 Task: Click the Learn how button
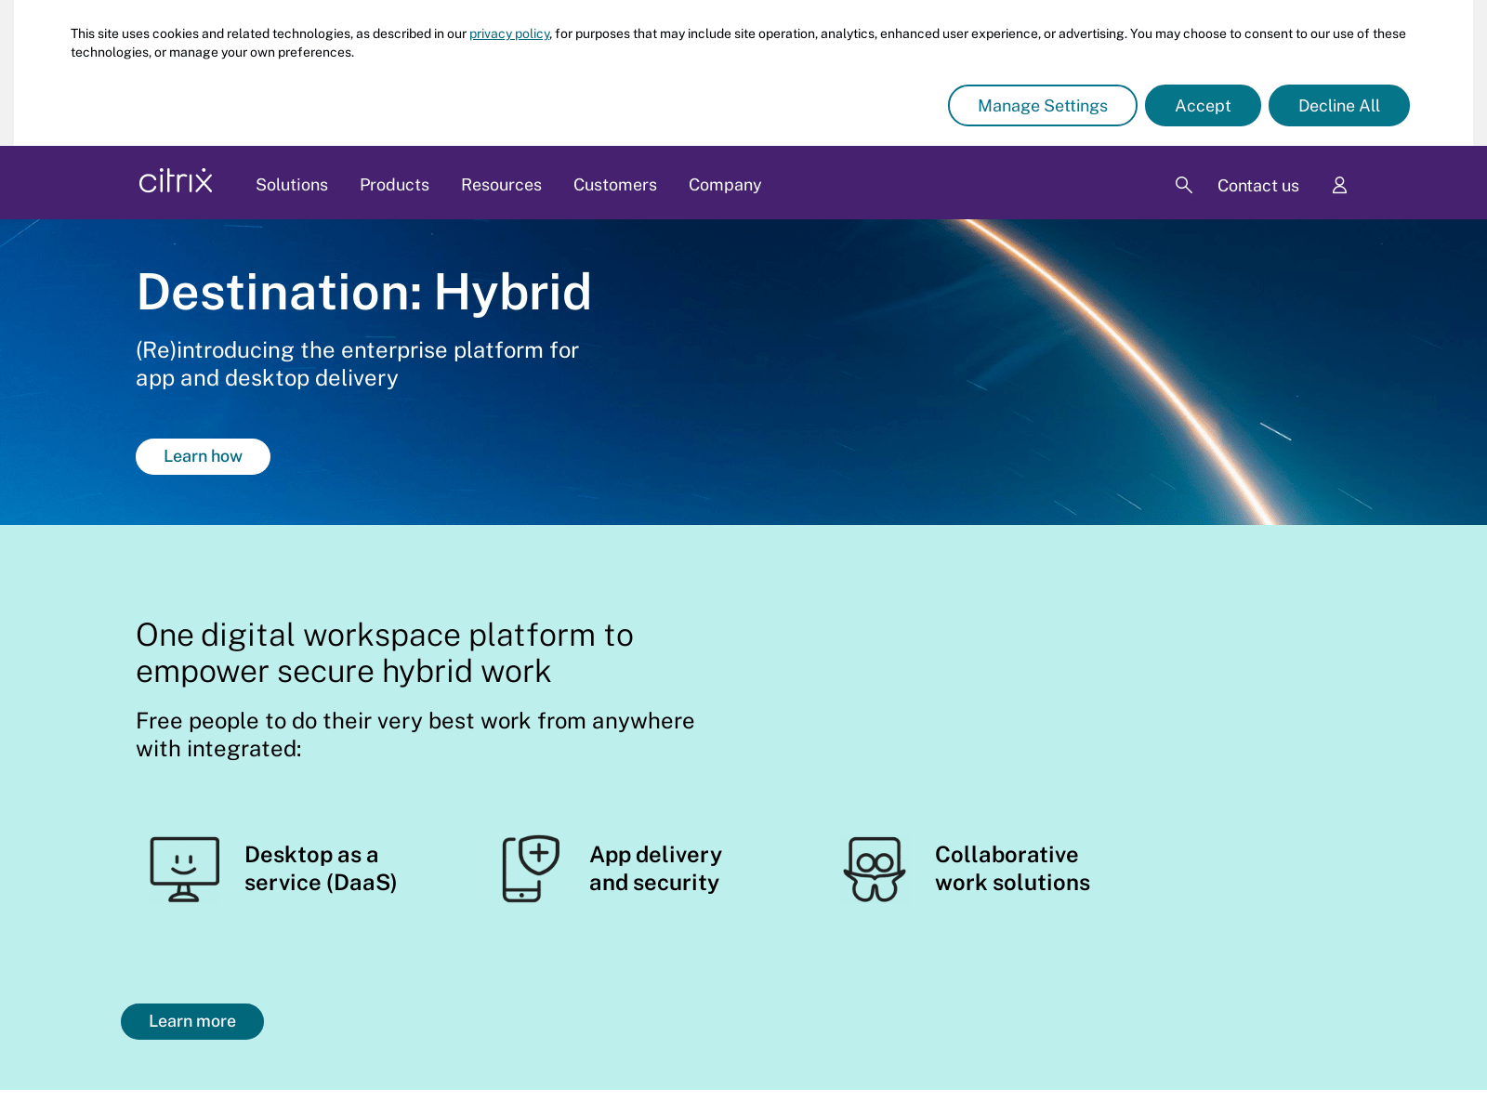click(x=203, y=456)
